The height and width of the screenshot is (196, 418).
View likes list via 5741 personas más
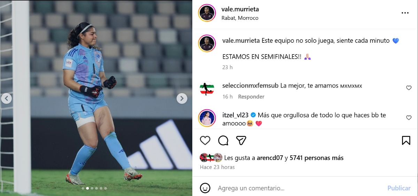[317, 158]
